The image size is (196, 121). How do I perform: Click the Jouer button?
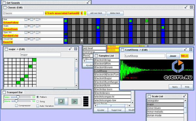coord(173,56)
